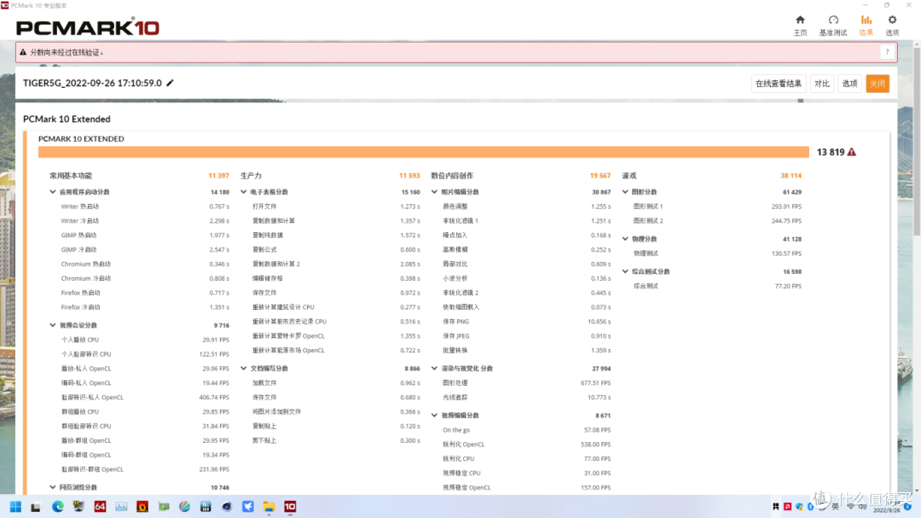The image size is (921, 518).
Task: Open the AIDA64 taskbar icon
Action: pos(100,507)
